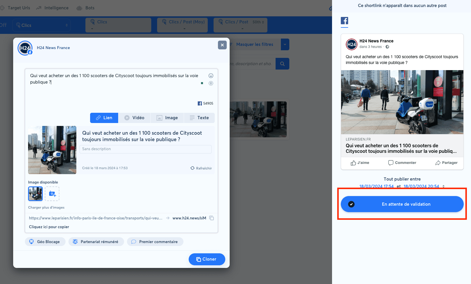Switch to the Texte post type tab

[199, 118]
